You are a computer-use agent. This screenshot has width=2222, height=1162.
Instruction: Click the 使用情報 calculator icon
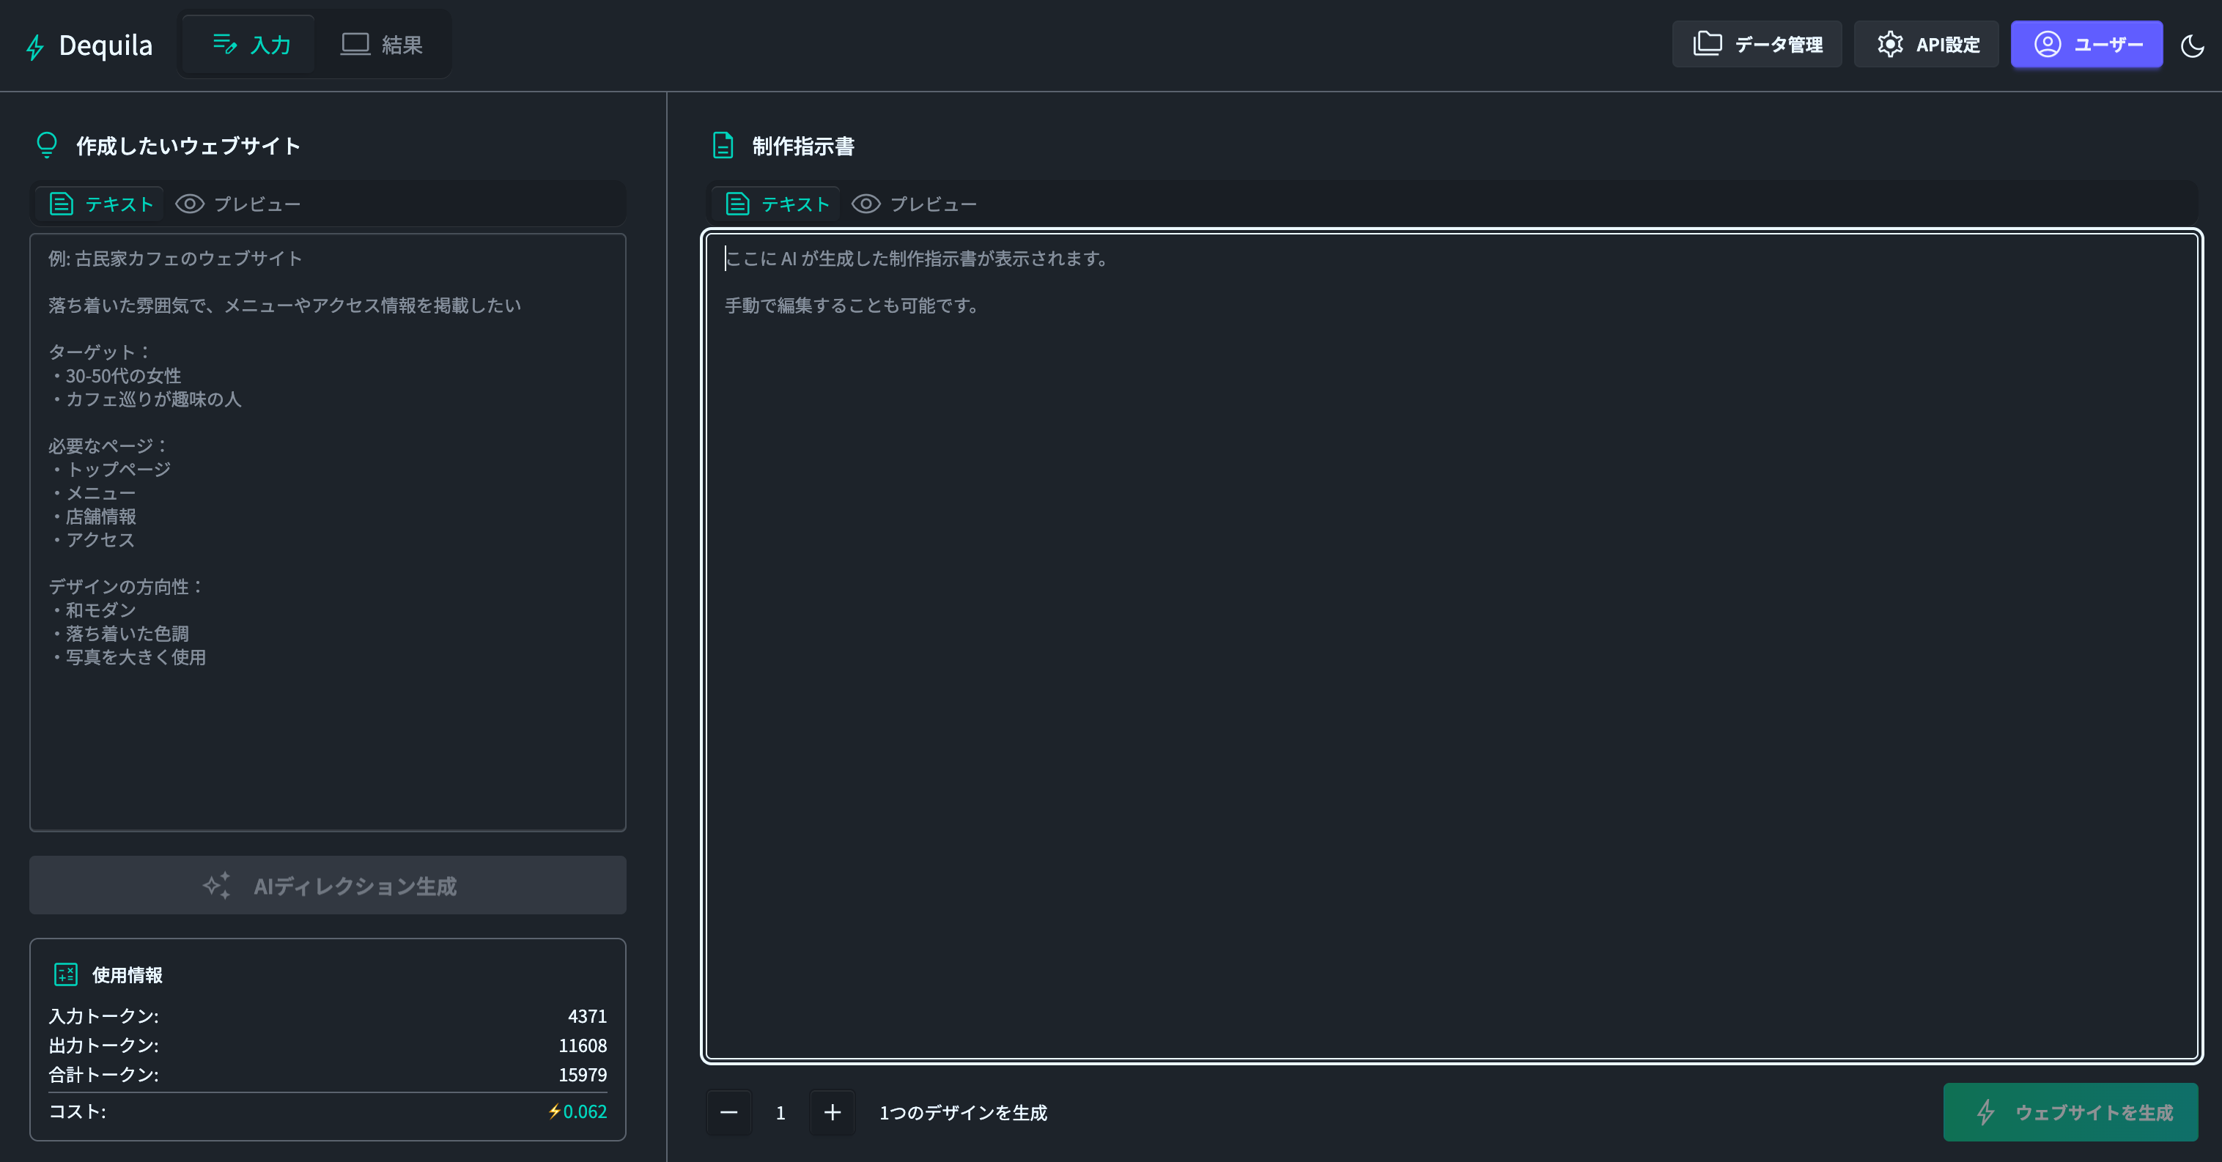pyautogui.click(x=65, y=974)
